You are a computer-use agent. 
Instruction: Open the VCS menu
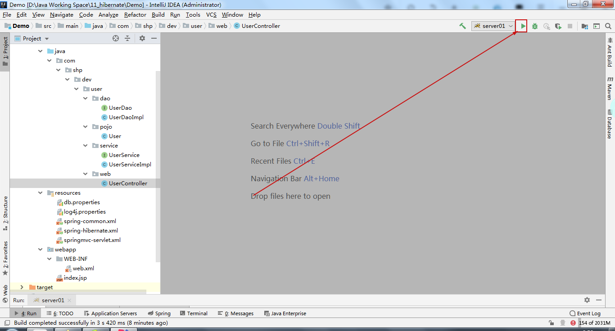212,15
